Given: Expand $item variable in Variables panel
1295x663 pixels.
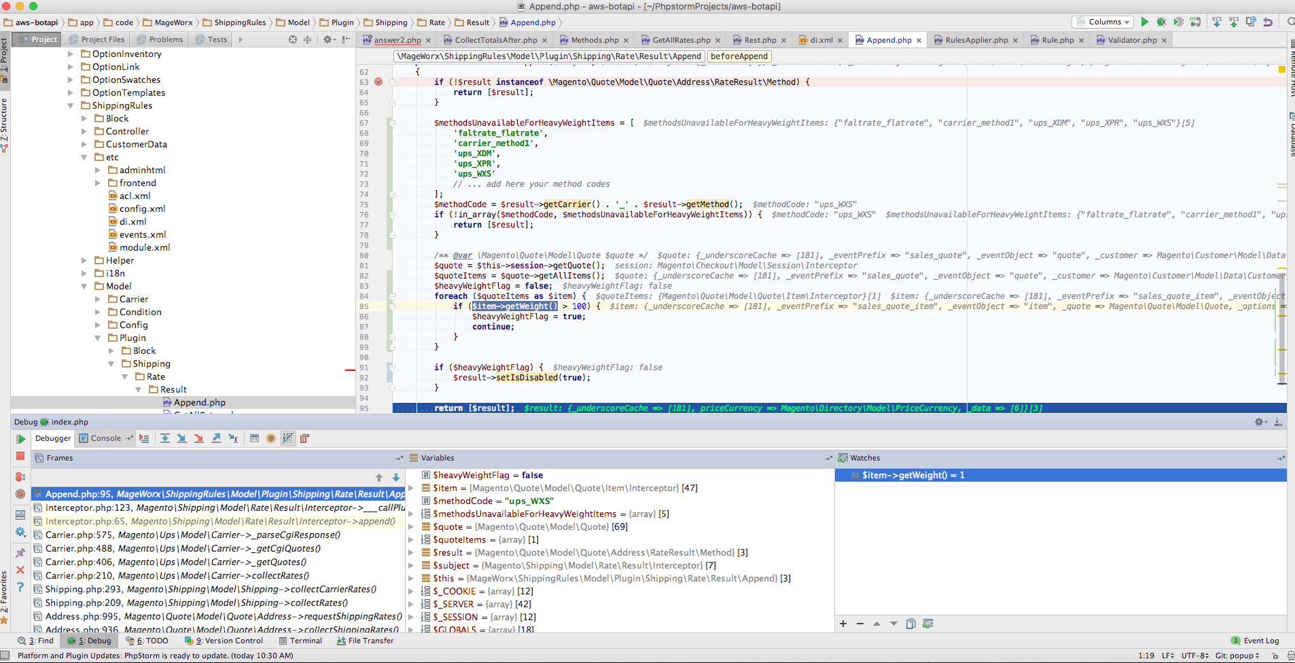Looking at the screenshot, I should (x=410, y=488).
